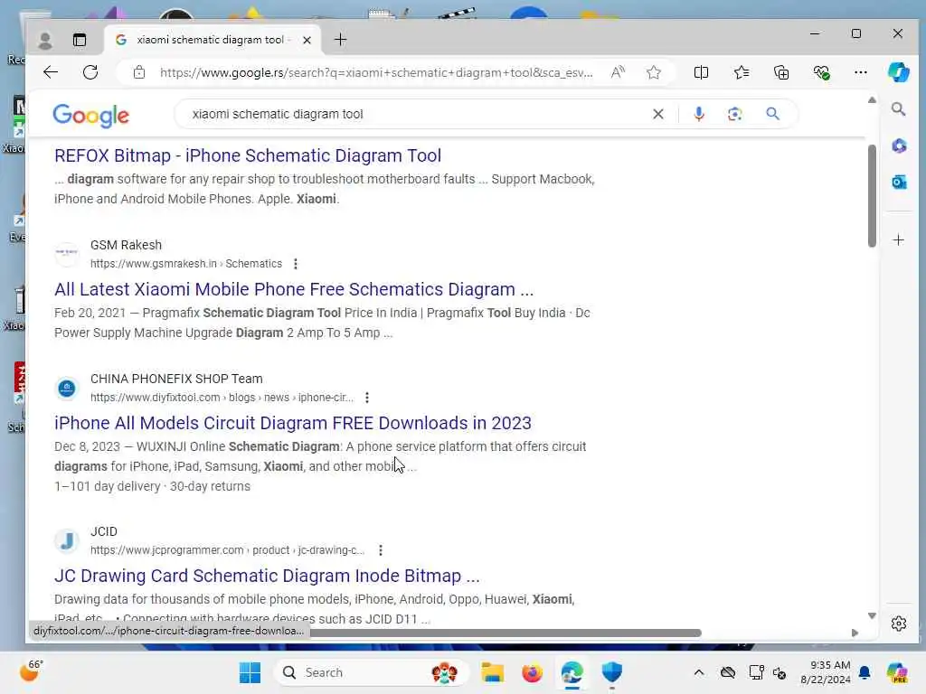926x694 pixels.
Task: Submit Google search with magnifier icon
Action: 772,113
